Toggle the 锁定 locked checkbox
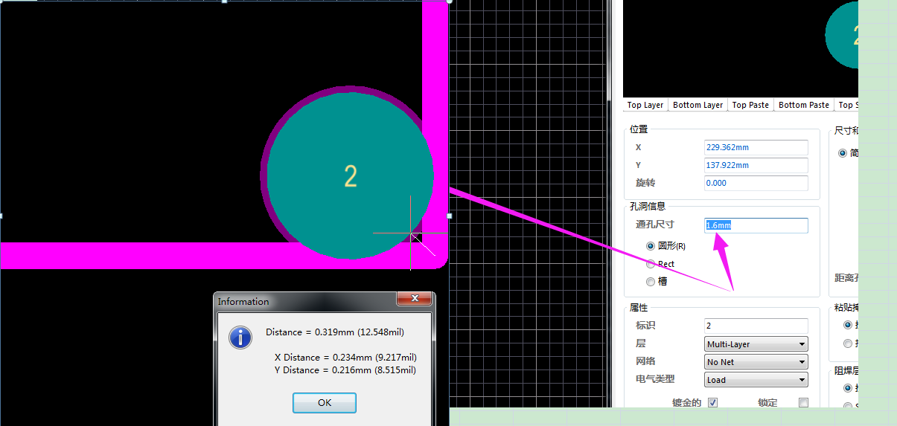The width and height of the screenshot is (897, 426). coord(803,402)
